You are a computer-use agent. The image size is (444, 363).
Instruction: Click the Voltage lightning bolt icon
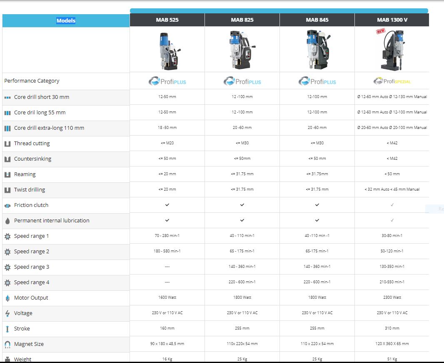tap(7, 313)
